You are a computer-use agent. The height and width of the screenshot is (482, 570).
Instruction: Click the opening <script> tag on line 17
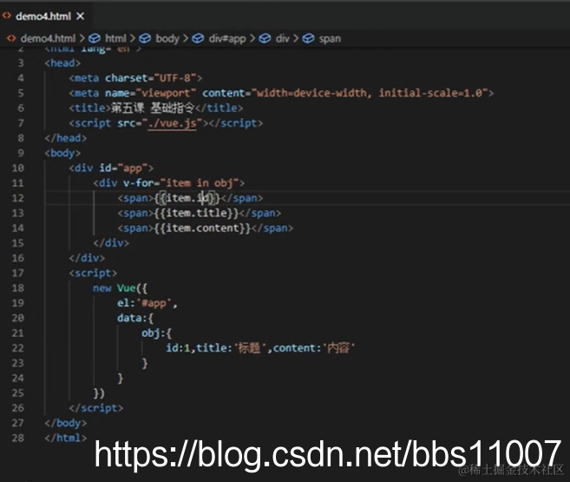(93, 274)
